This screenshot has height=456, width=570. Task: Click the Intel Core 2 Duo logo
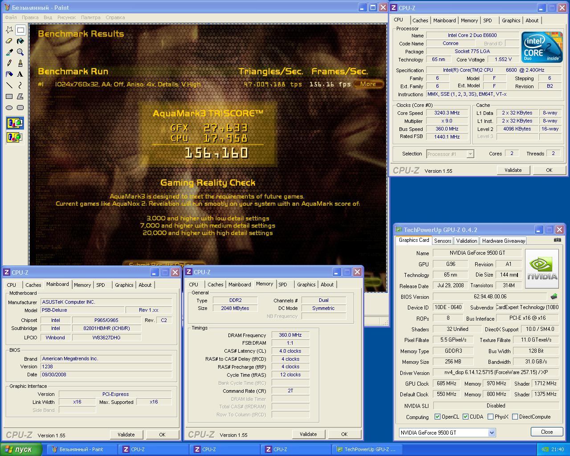click(x=542, y=47)
